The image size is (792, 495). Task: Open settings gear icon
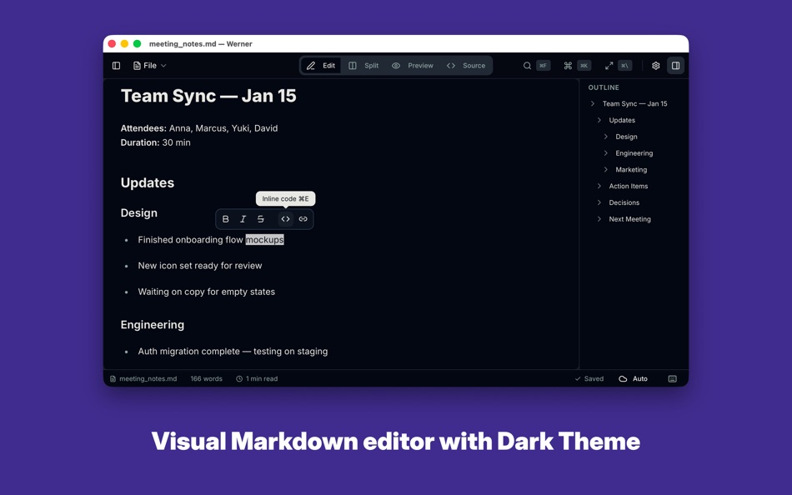click(655, 66)
